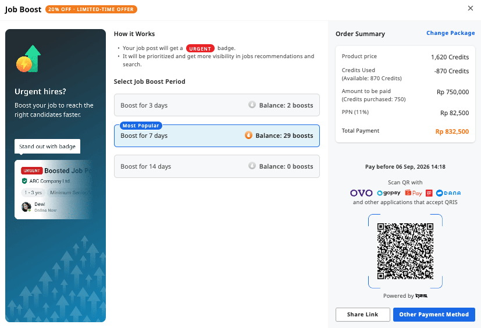The image size is (481, 328).
Task: Click the DANA payment logo
Action: (x=448, y=193)
